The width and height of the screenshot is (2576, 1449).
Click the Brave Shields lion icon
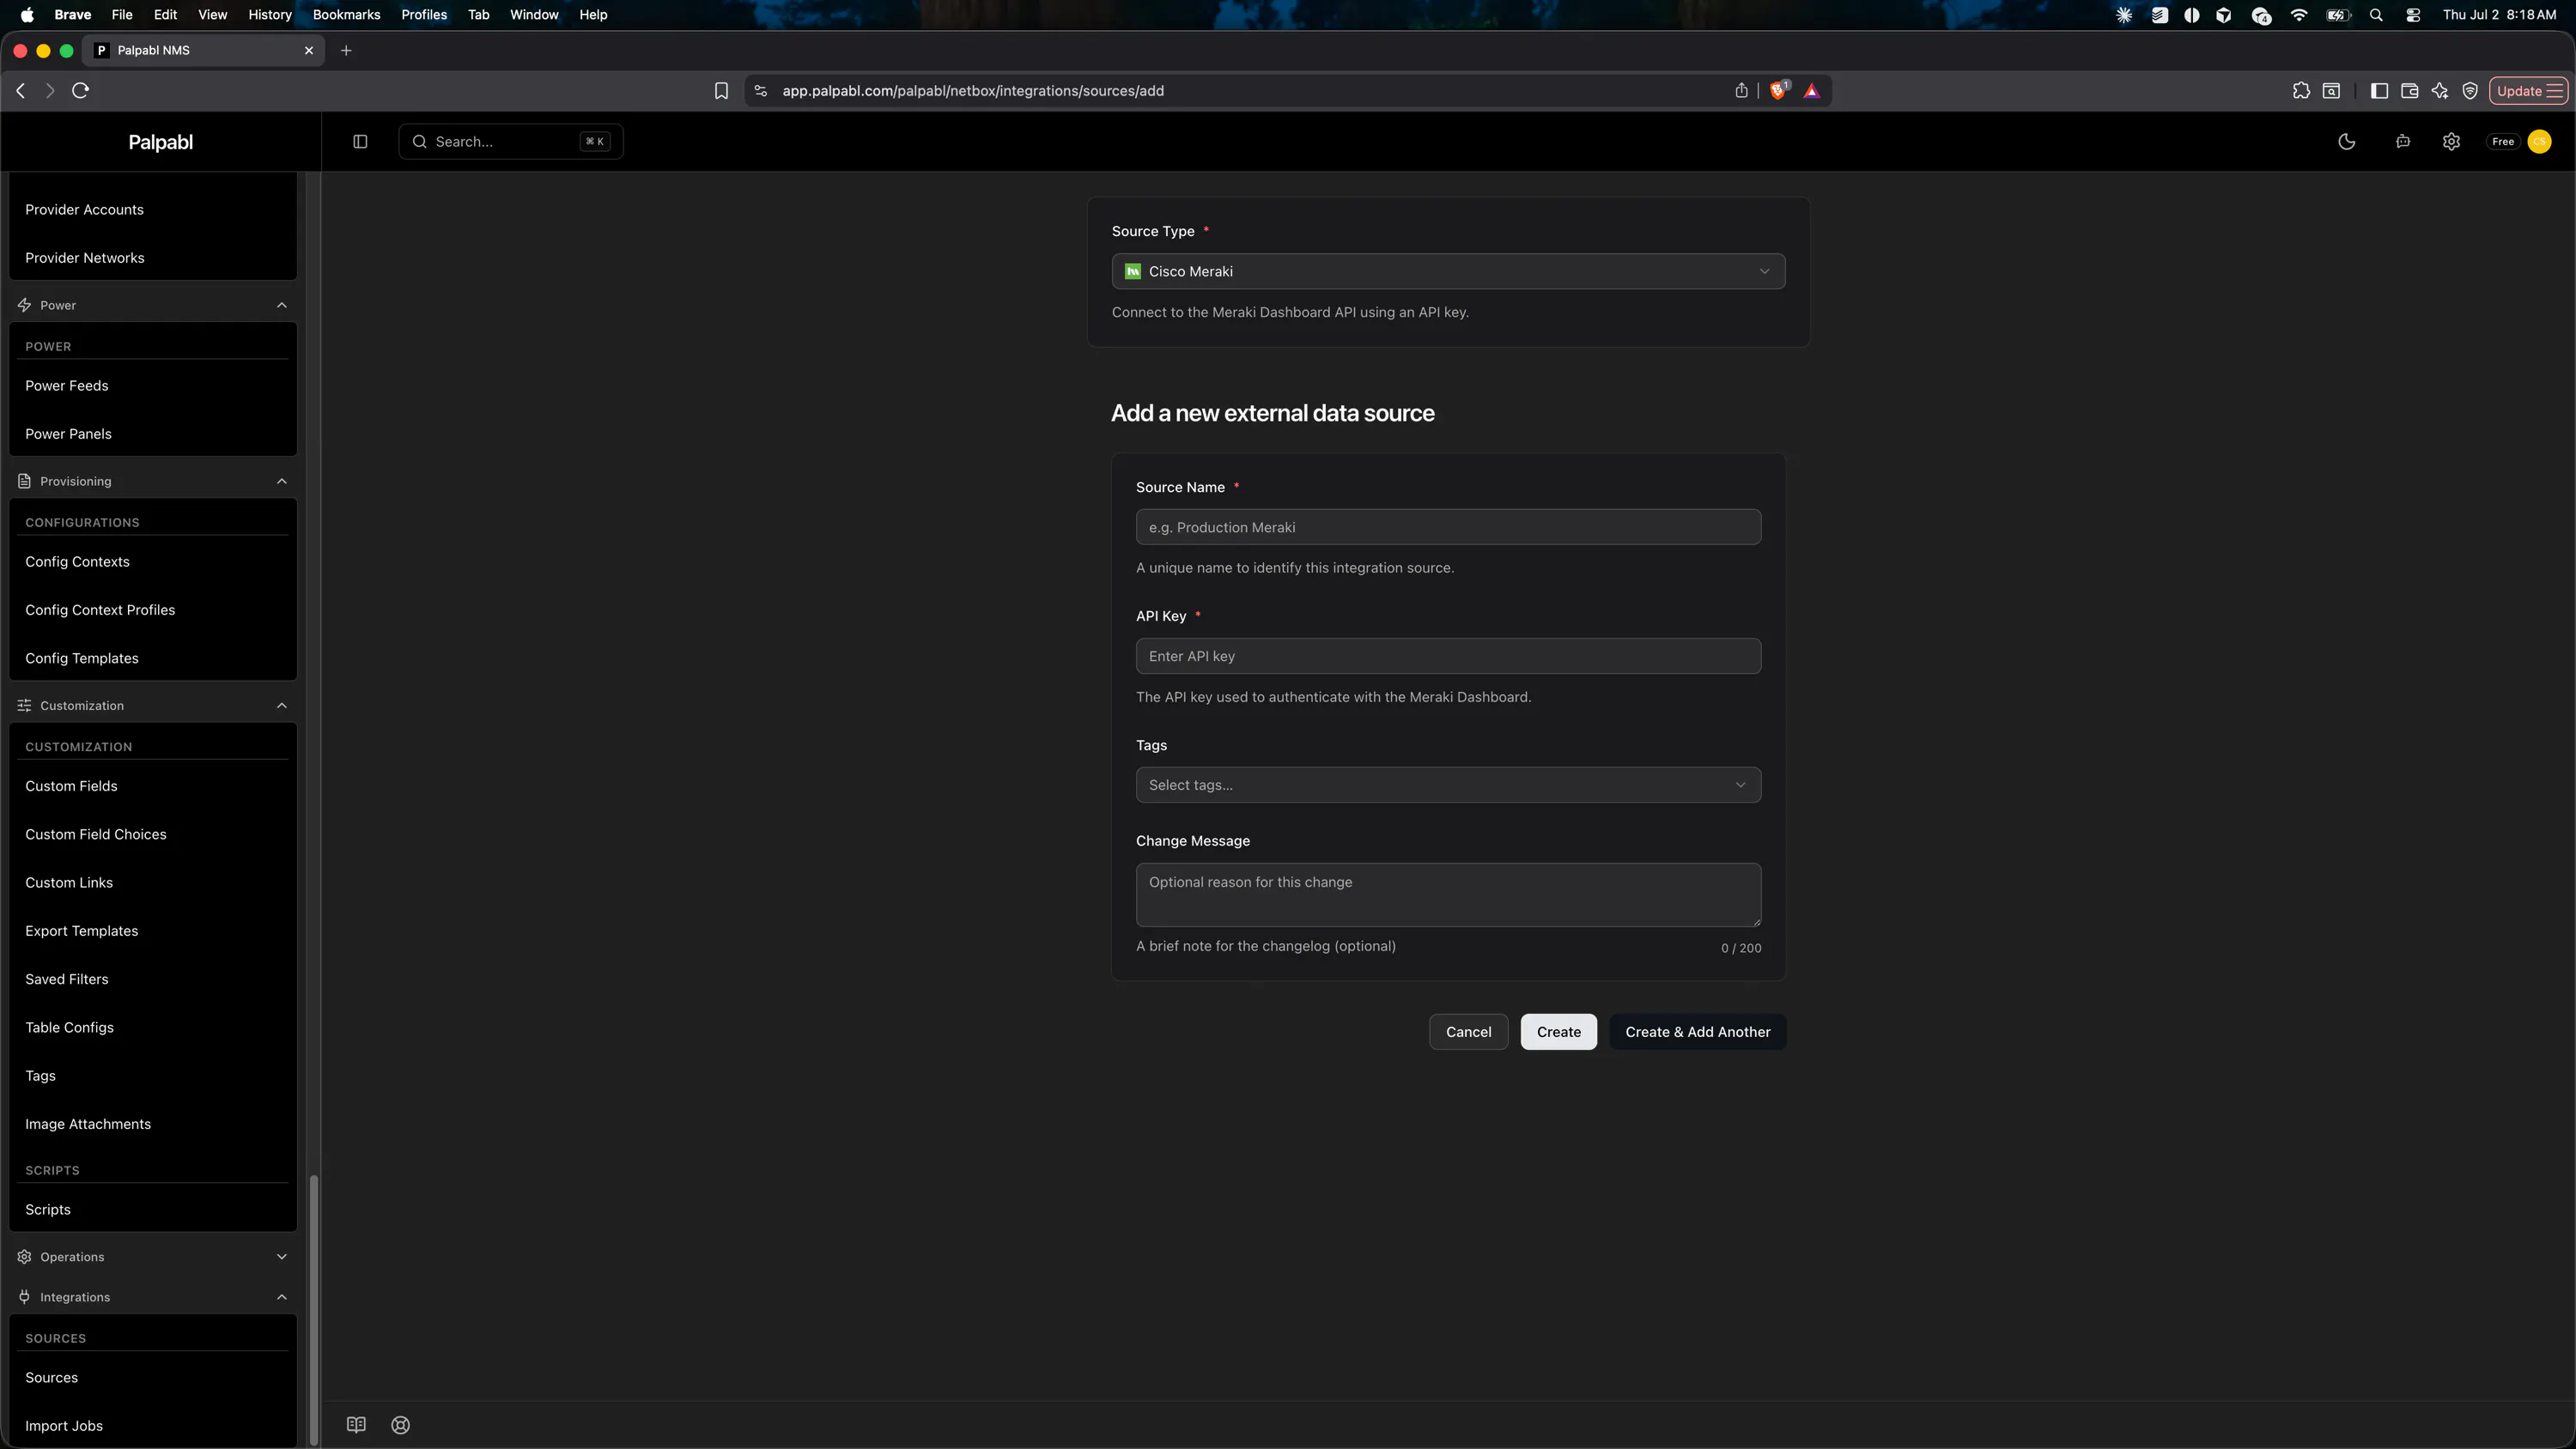tap(1778, 90)
